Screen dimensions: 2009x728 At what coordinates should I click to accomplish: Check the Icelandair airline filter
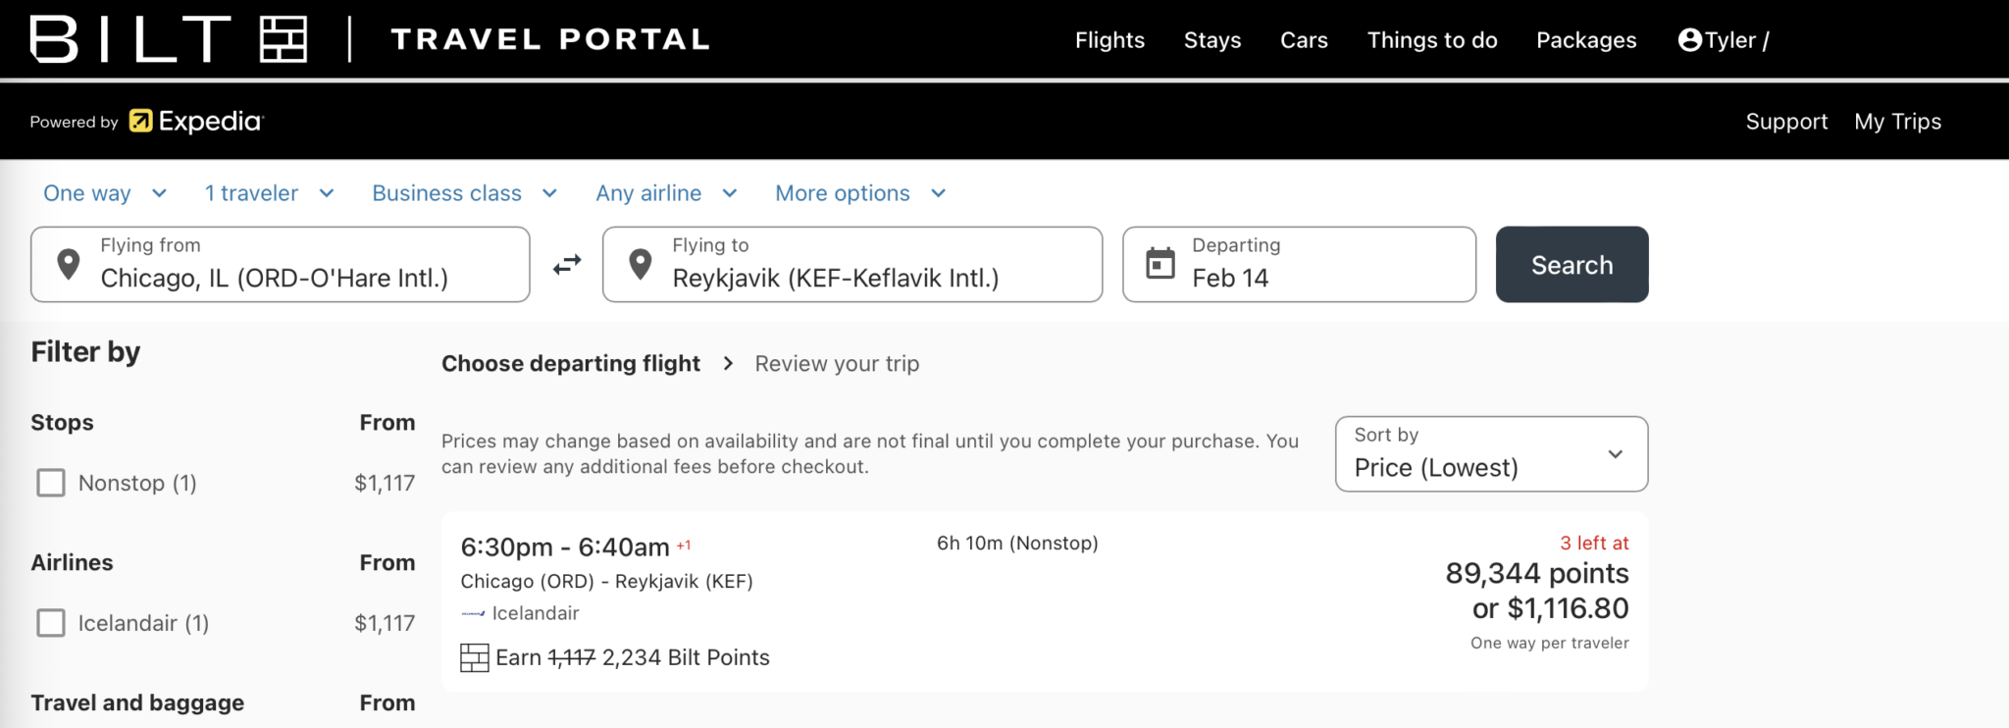(51, 623)
